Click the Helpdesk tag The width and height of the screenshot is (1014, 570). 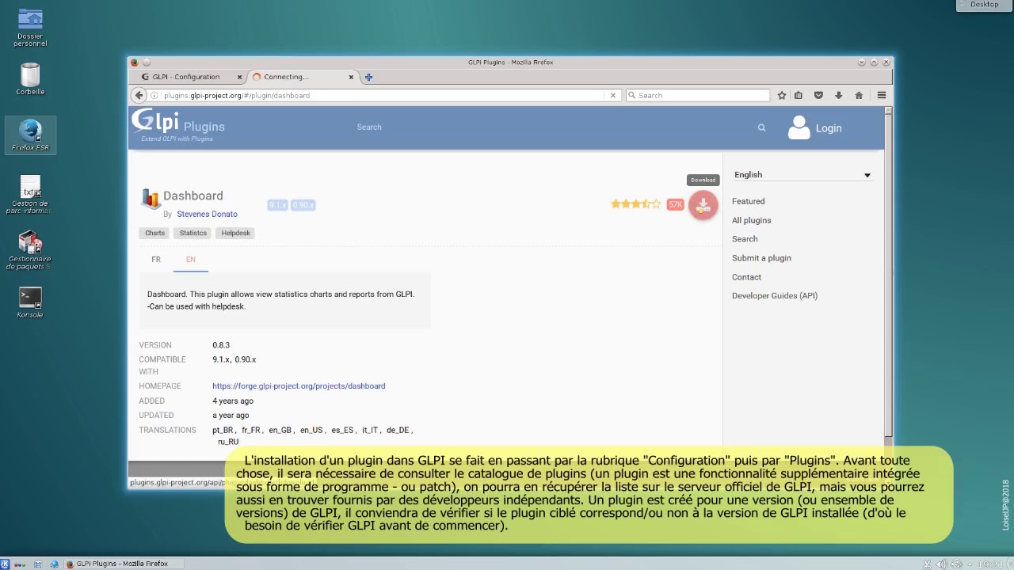(236, 233)
